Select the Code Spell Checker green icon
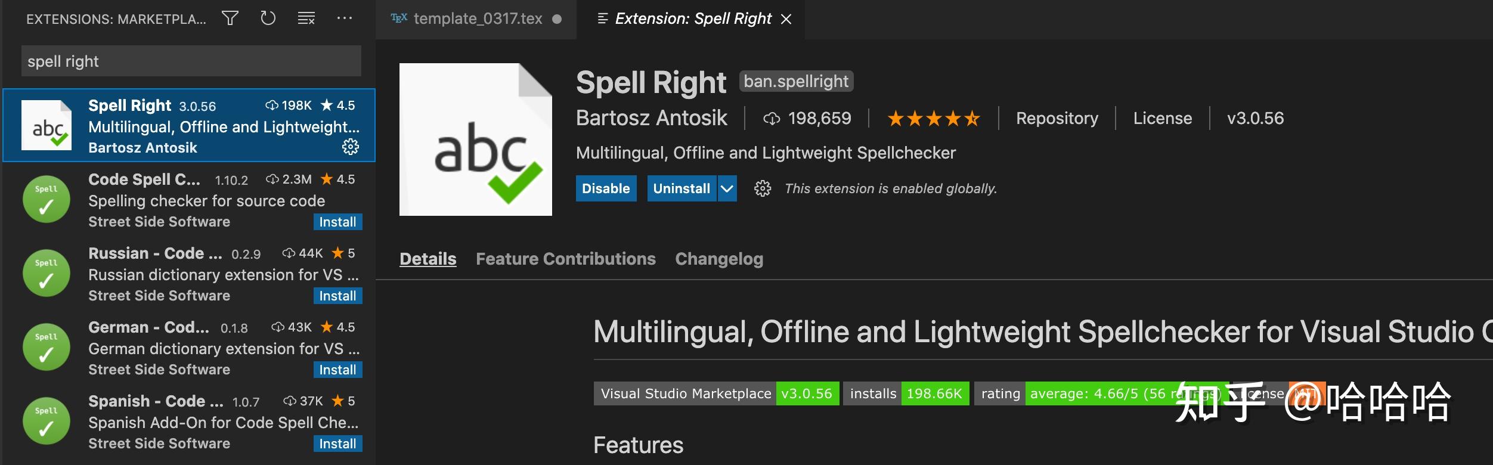This screenshot has height=465, width=1493. click(47, 199)
